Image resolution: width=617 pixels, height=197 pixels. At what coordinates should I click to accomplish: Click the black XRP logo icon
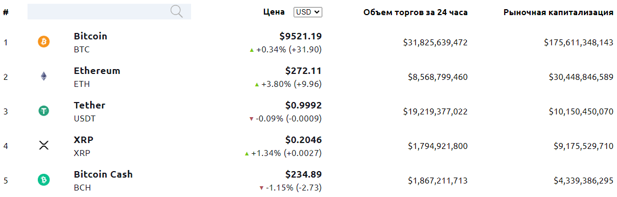pyautogui.click(x=44, y=146)
